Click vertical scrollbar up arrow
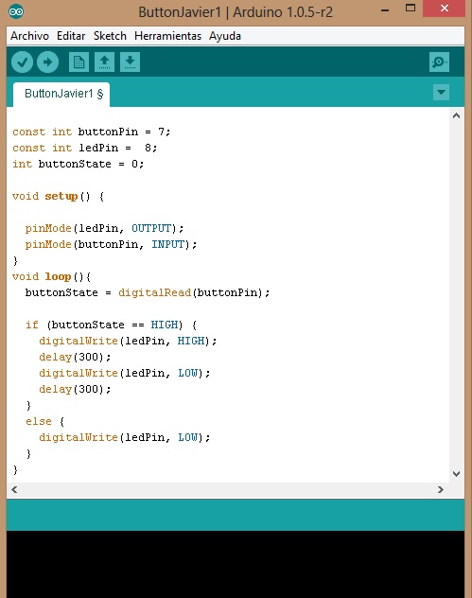The width and height of the screenshot is (472, 598). (x=456, y=115)
